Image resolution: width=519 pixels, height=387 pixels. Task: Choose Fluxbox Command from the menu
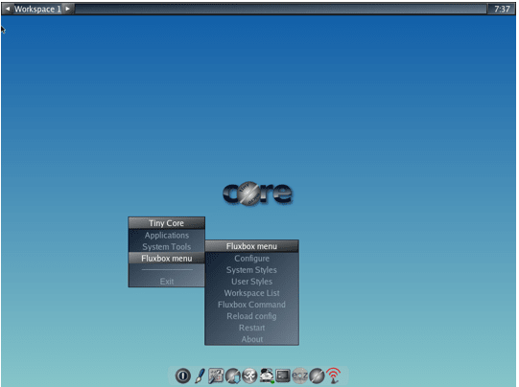(x=251, y=305)
